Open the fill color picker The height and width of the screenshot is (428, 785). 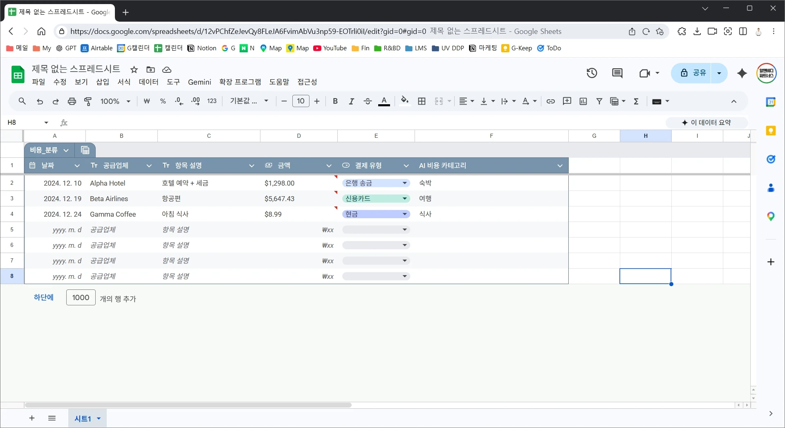click(405, 101)
